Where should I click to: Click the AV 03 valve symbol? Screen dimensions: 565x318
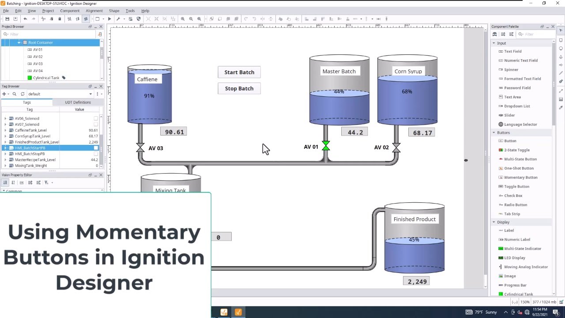click(x=140, y=148)
